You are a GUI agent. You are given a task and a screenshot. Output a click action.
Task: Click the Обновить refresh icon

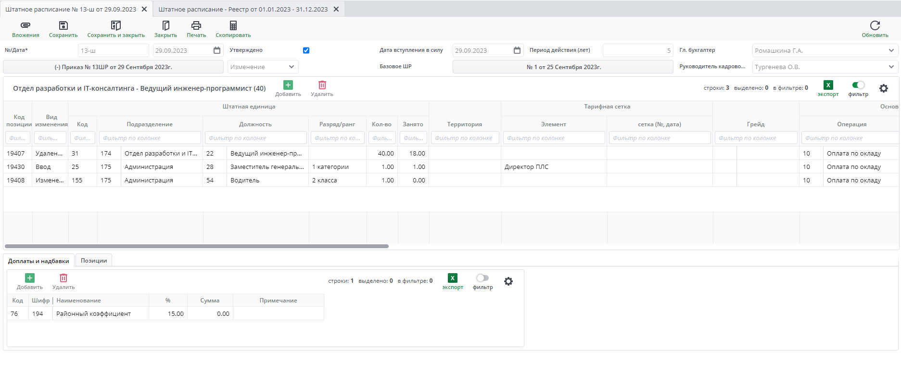(x=875, y=25)
